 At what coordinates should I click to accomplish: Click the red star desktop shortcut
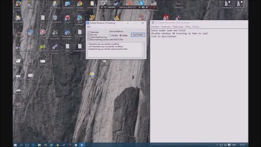(178, 17)
